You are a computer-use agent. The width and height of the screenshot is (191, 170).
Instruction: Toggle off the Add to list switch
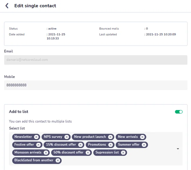click(179, 112)
